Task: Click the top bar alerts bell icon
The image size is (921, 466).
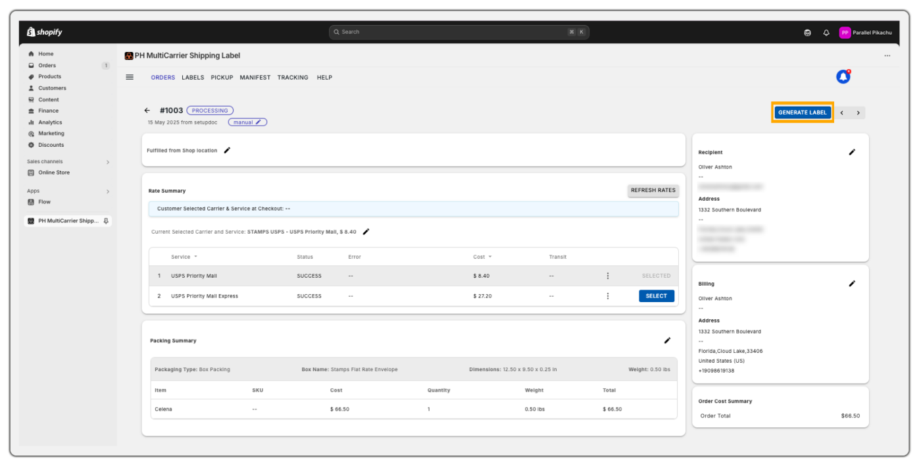Action: pyautogui.click(x=826, y=32)
